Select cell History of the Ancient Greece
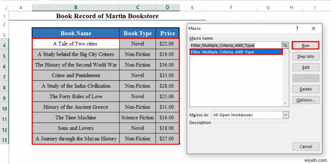Viewport: 331px width, 164px height. coord(76,107)
